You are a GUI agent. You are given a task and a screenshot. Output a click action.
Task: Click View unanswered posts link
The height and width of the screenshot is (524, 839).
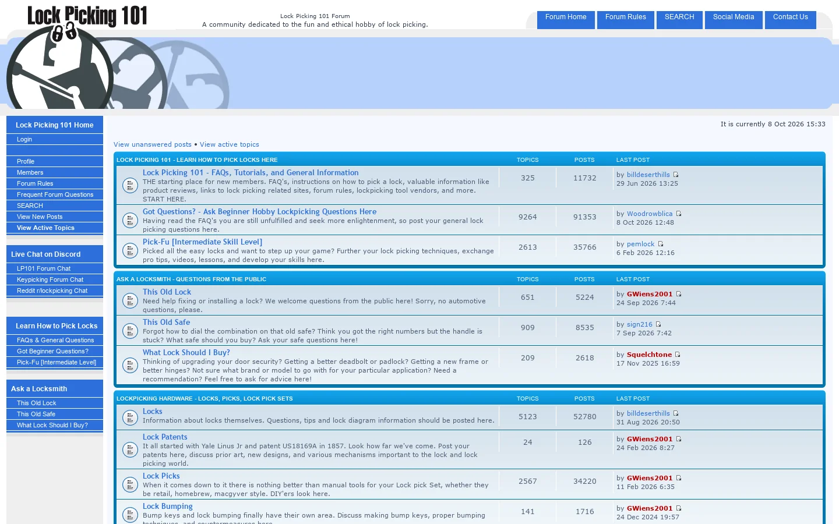coord(153,144)
